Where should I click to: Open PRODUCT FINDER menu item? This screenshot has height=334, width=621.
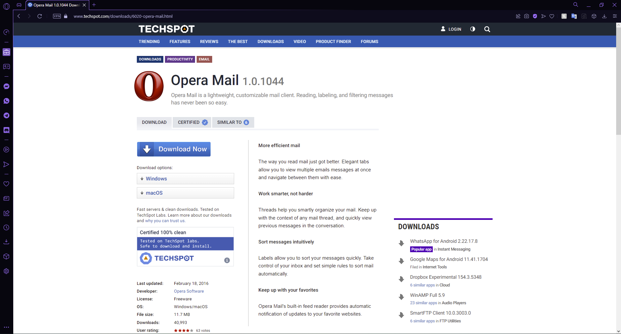click(333, 42)
